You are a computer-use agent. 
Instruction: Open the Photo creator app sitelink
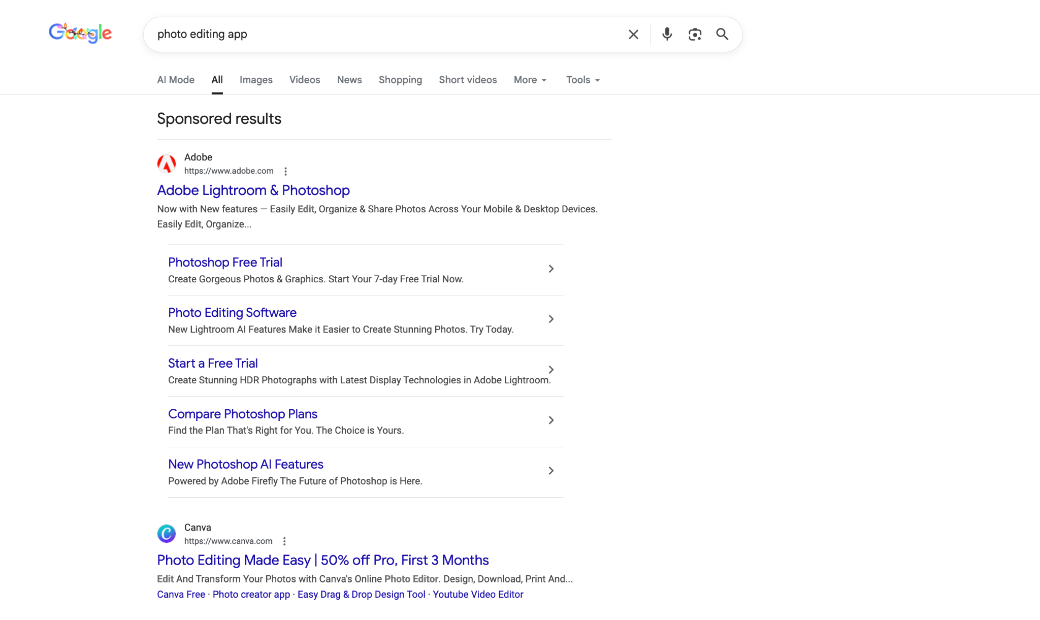251,594
